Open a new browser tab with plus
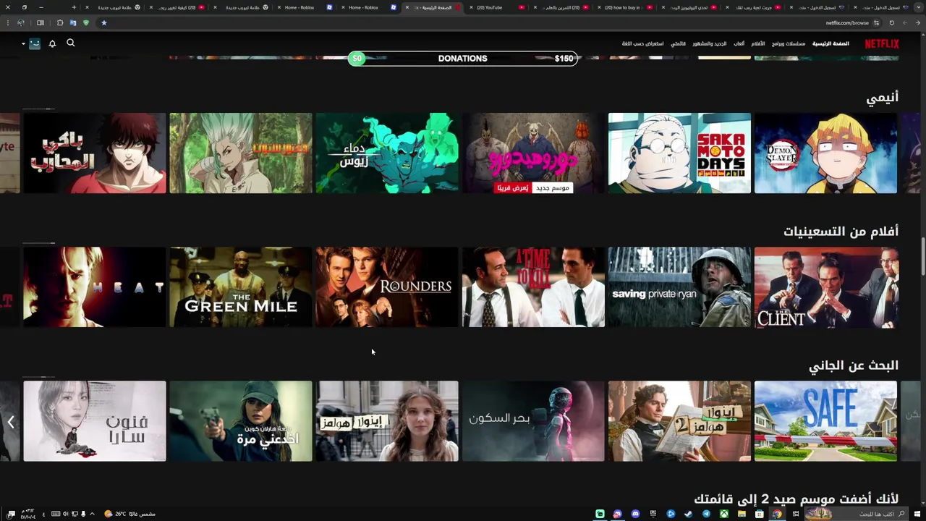926x521 pixels. point(73,7)
